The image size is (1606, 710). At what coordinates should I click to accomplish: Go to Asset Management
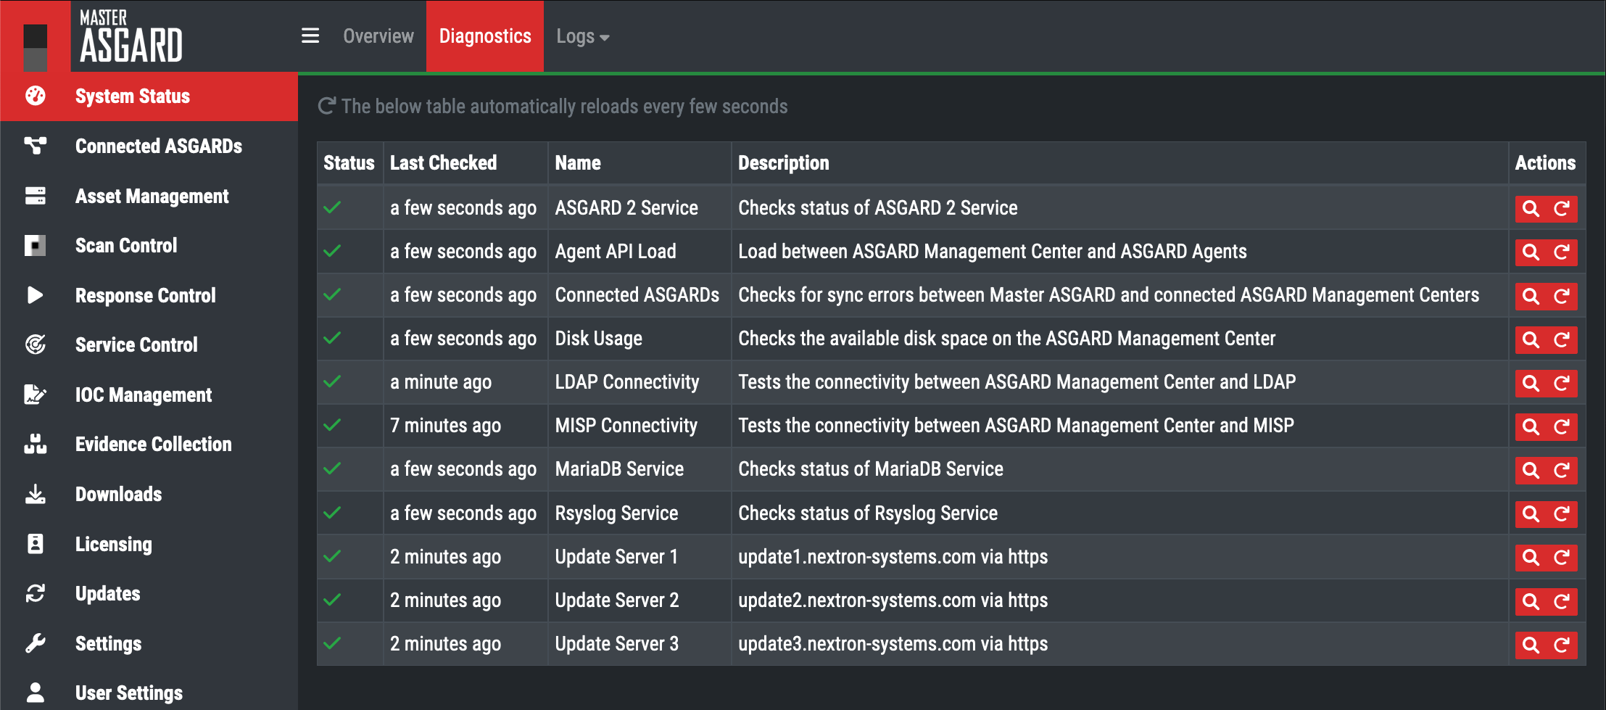(x=152, y=197)
